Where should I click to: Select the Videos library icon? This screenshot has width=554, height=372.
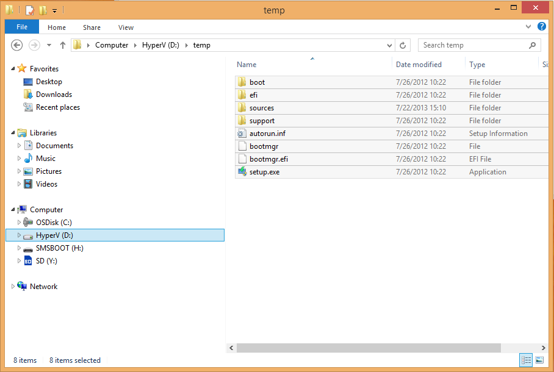[x=28, y=184]
